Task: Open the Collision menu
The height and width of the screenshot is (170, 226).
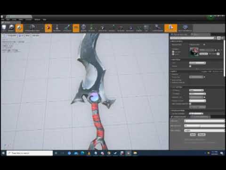Action: point(29,20)
